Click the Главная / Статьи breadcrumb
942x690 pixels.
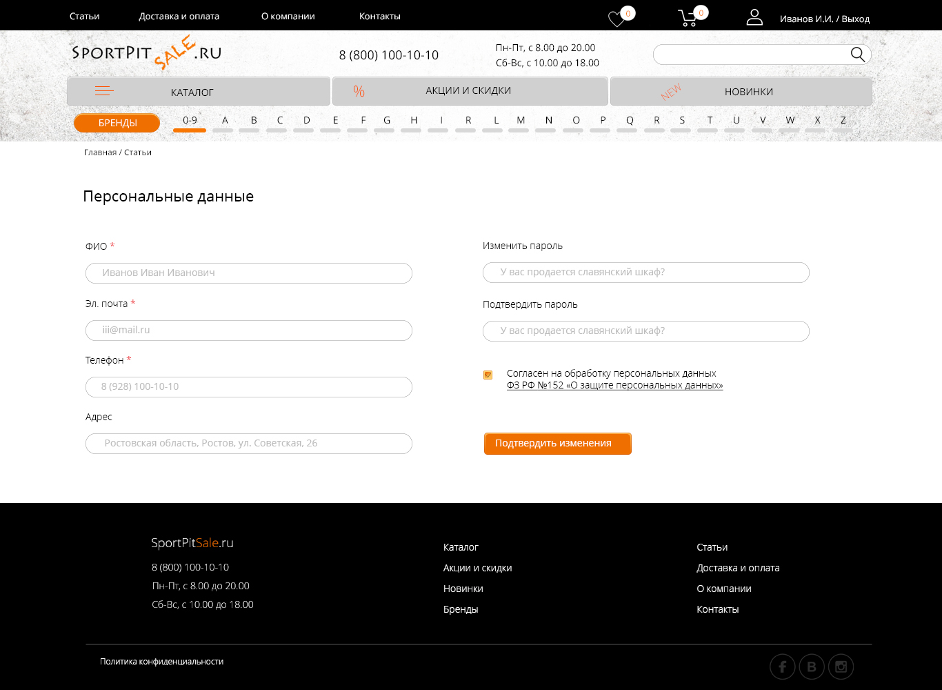pos(118,152)
